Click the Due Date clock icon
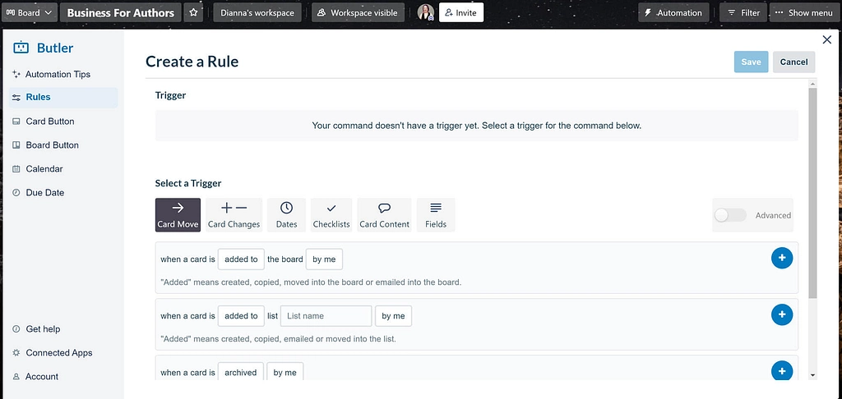Screen dimensions: 842x399 16,193
